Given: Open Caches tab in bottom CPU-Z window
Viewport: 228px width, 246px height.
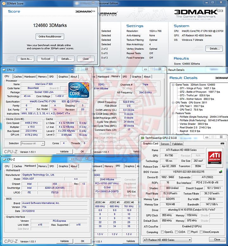Looking at the screenshot, I should [18, 166].
